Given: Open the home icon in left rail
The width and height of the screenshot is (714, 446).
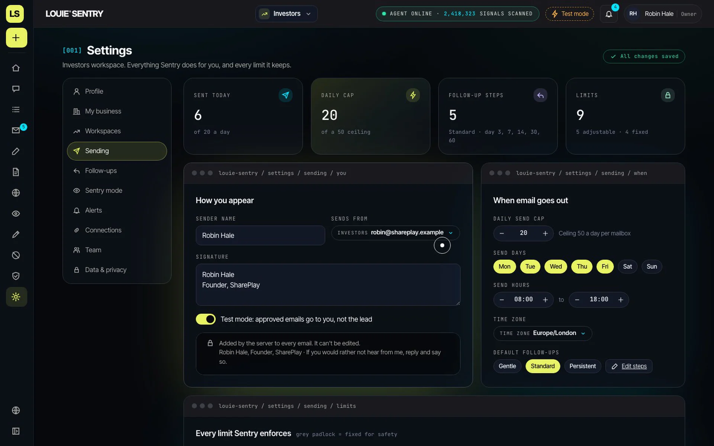Looking at the screenshot, I should click(x=16, y=68).
